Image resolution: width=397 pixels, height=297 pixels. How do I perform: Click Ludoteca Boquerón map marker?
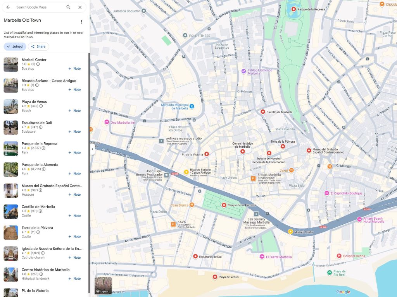(144, 11)
